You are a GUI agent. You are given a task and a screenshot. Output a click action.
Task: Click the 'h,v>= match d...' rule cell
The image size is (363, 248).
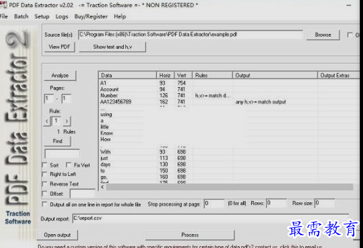coord(212,96)
